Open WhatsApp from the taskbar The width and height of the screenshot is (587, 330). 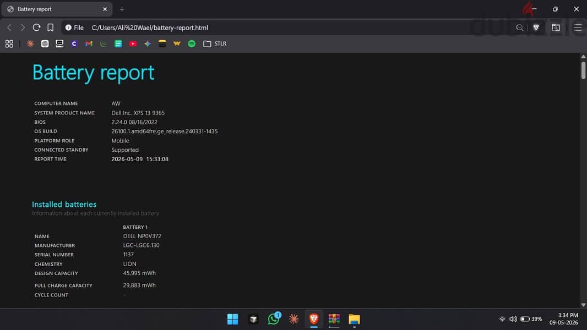pyautogui.click(x=274, y=319)
